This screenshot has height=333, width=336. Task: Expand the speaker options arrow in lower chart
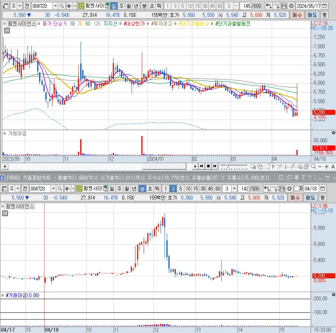73,189
